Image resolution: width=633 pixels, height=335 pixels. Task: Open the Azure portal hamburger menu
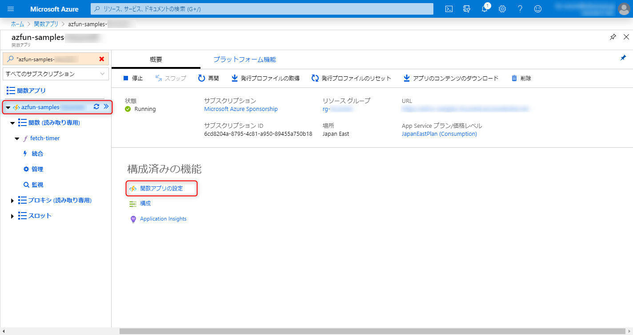click(11, 9)
